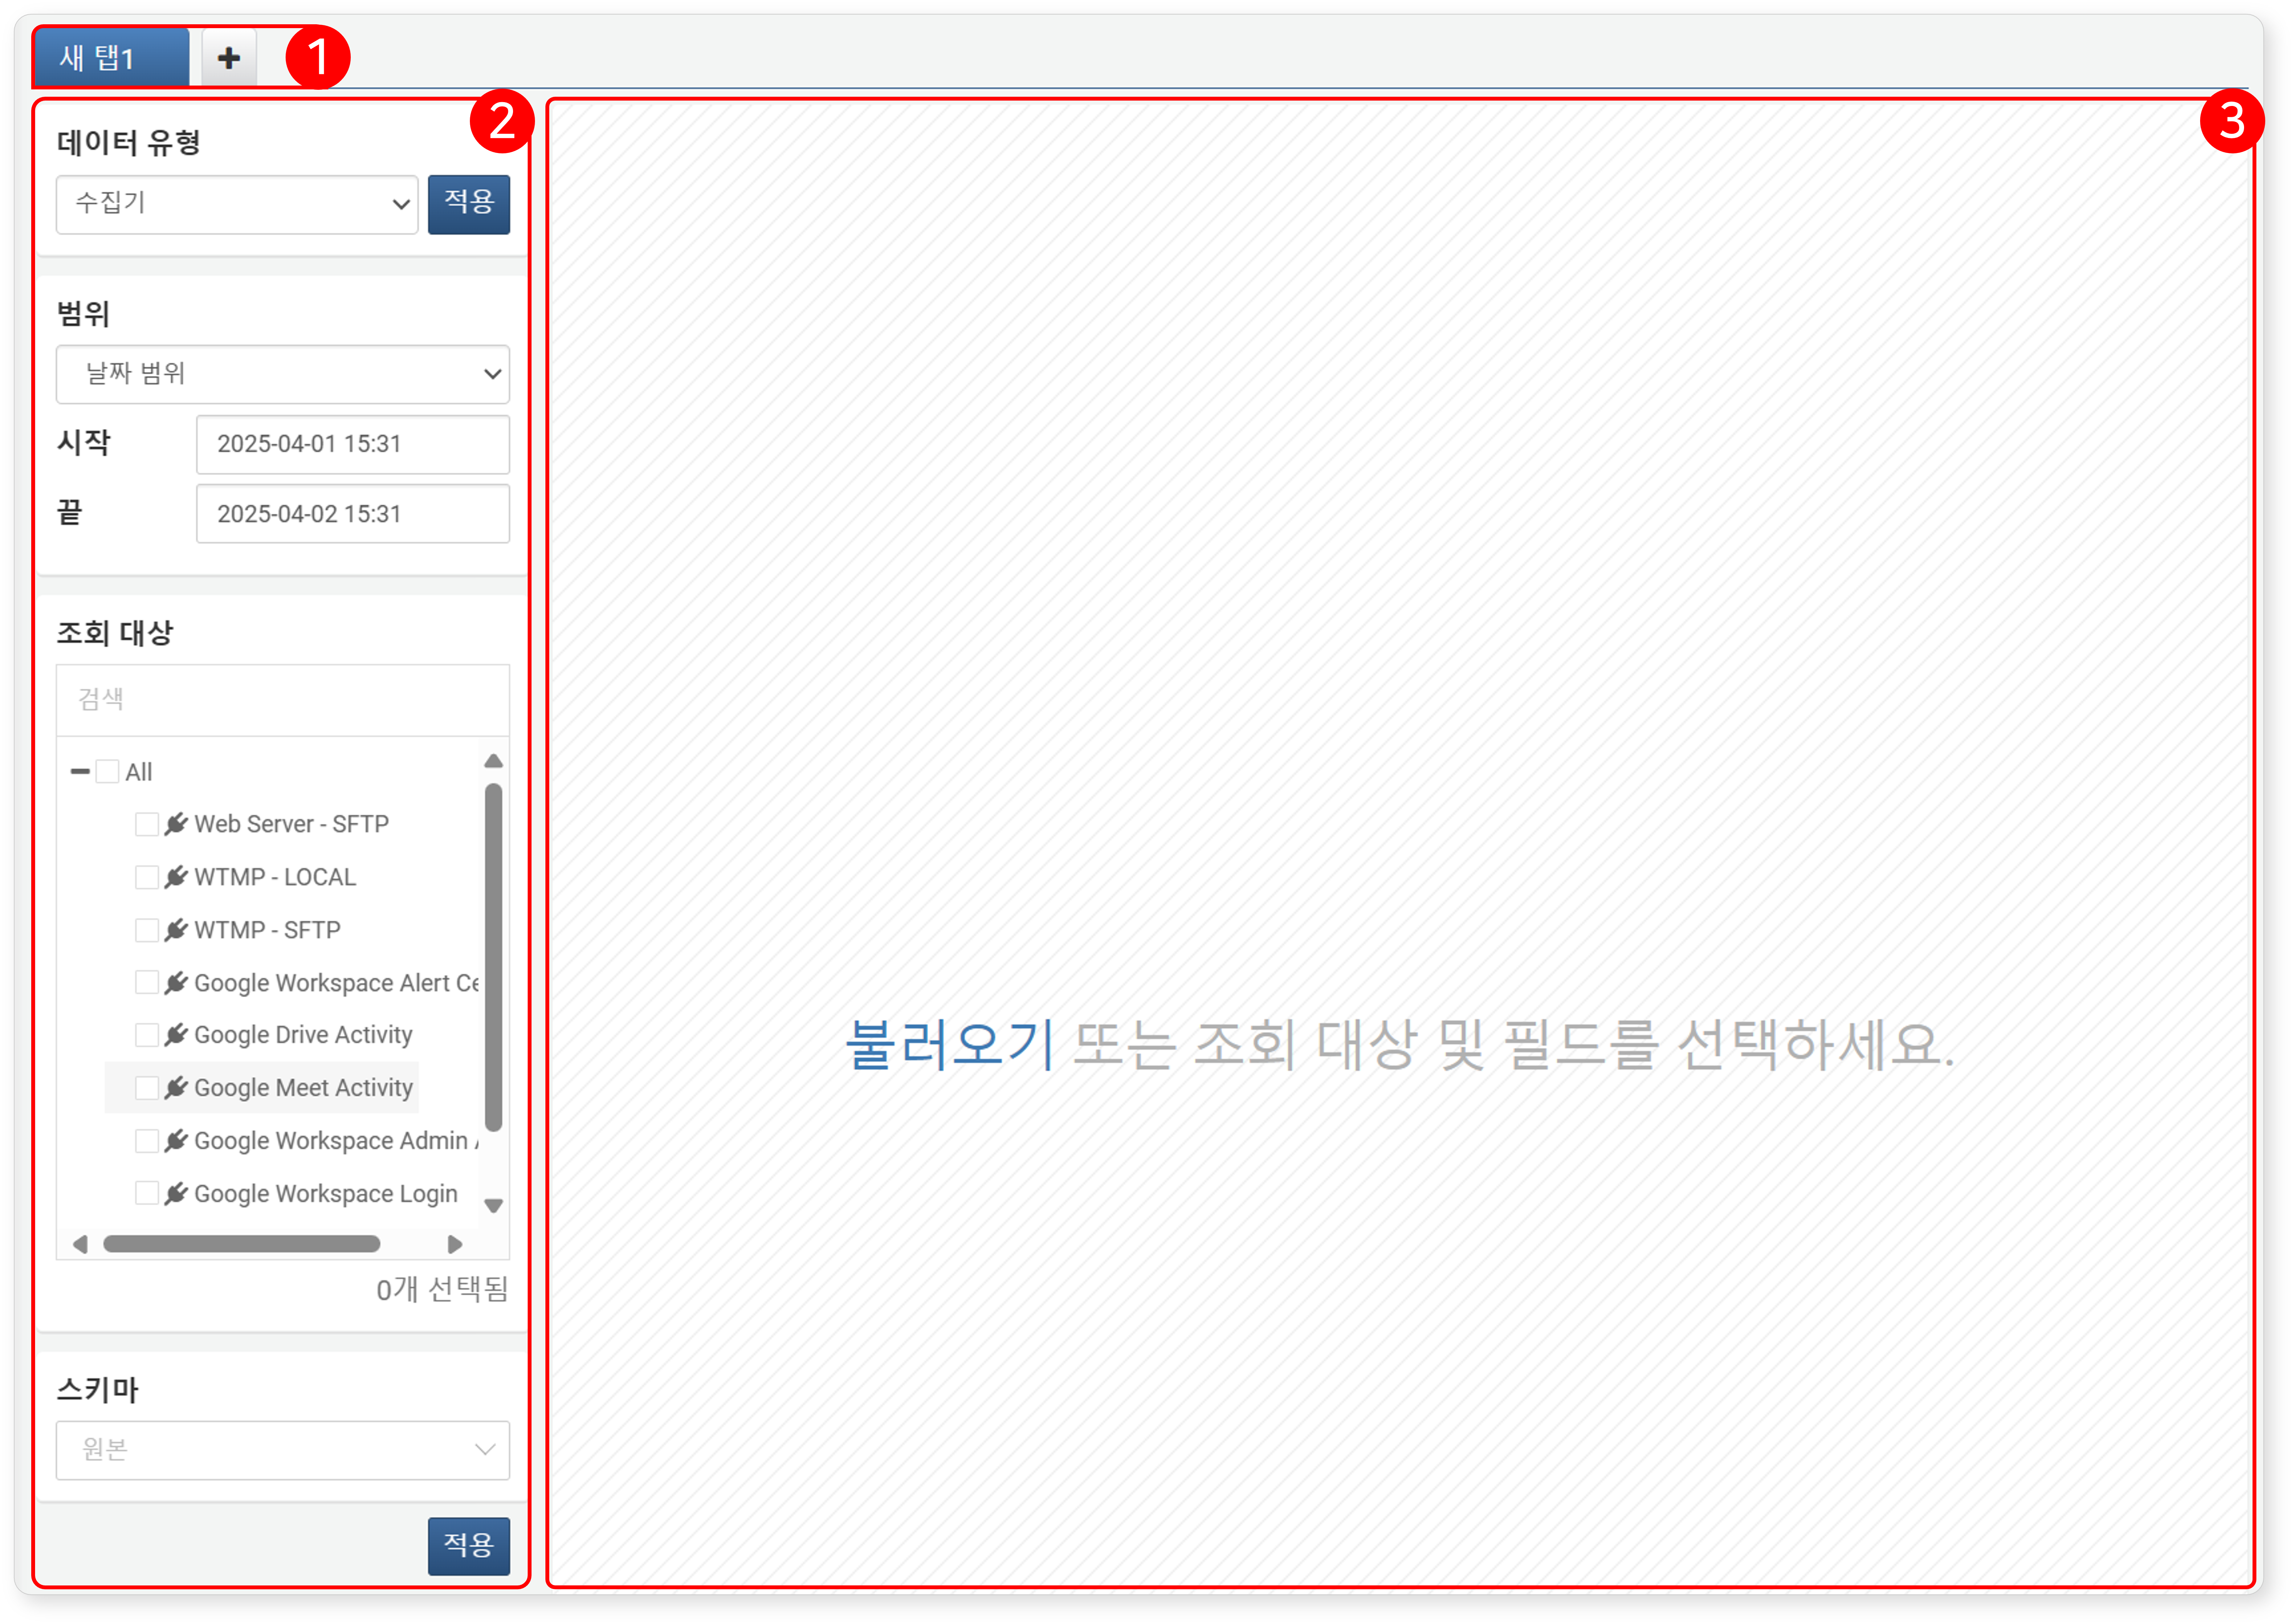Check the WTMP - SFTP checkbox
This screenshot has width=2293, height=1624.
[147, 930]
